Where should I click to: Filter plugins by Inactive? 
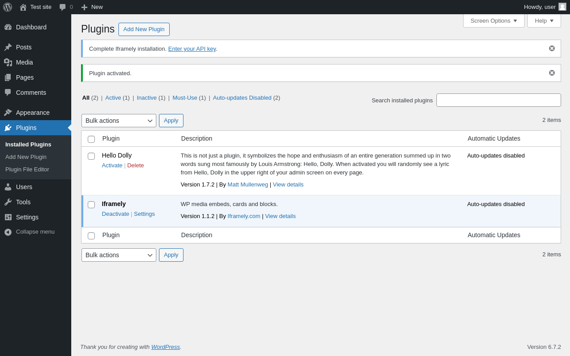pyautogui.click(x=147, y=98)
